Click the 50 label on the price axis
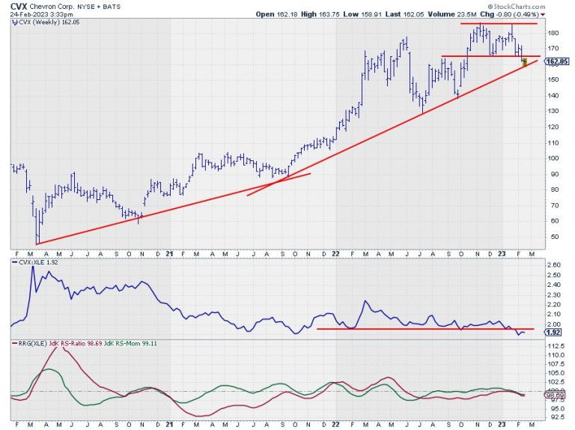The height and width of the screenshot is (430, 575). (554, 237)
